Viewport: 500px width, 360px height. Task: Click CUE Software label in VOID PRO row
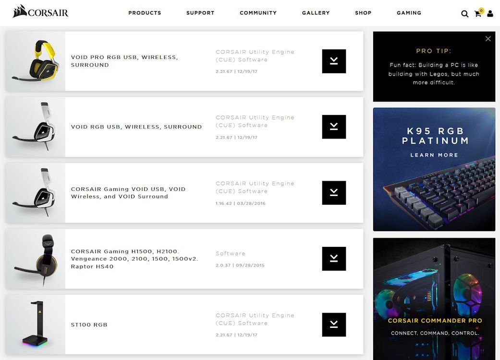click(255, 56)
